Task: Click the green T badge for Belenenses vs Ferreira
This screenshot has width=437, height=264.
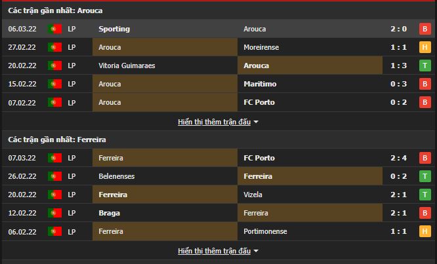Action: click(x=425, y=176)
